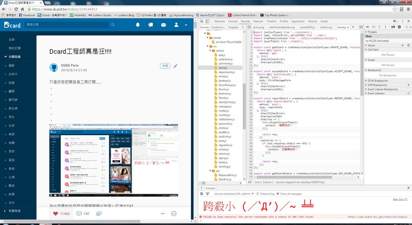This screenshot has height=225, width=412.
Task: Uncheck Show all messages checkbox
Action: [x=278, y=194]
